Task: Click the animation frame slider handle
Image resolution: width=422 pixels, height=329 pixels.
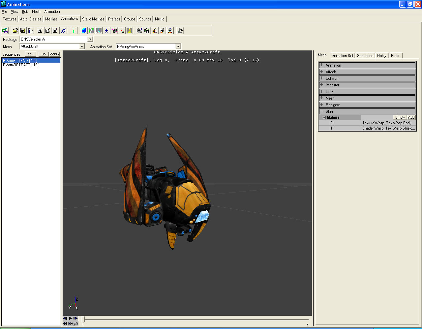Action: [x=83, y=320]
